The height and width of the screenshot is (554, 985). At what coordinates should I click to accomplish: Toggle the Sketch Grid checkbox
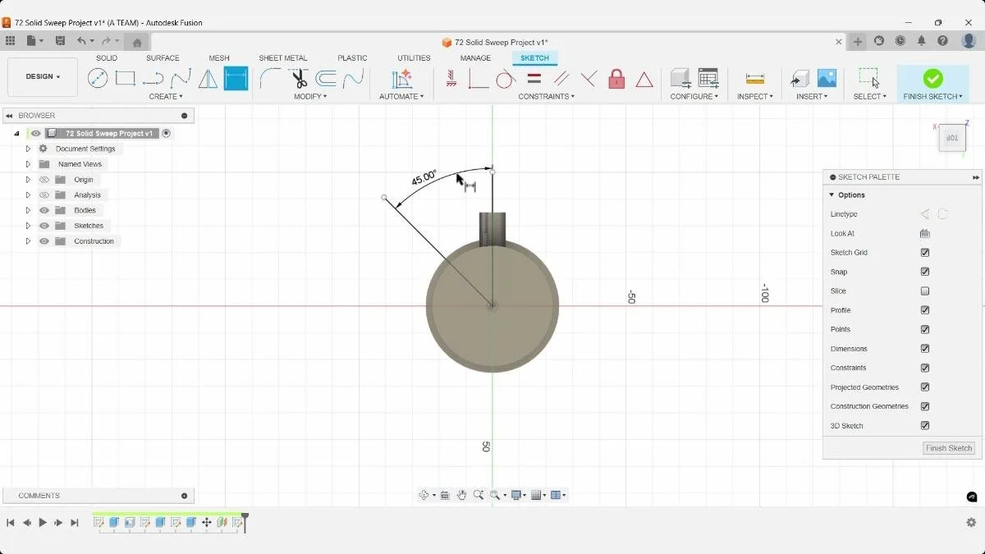[x=925, y=253]
